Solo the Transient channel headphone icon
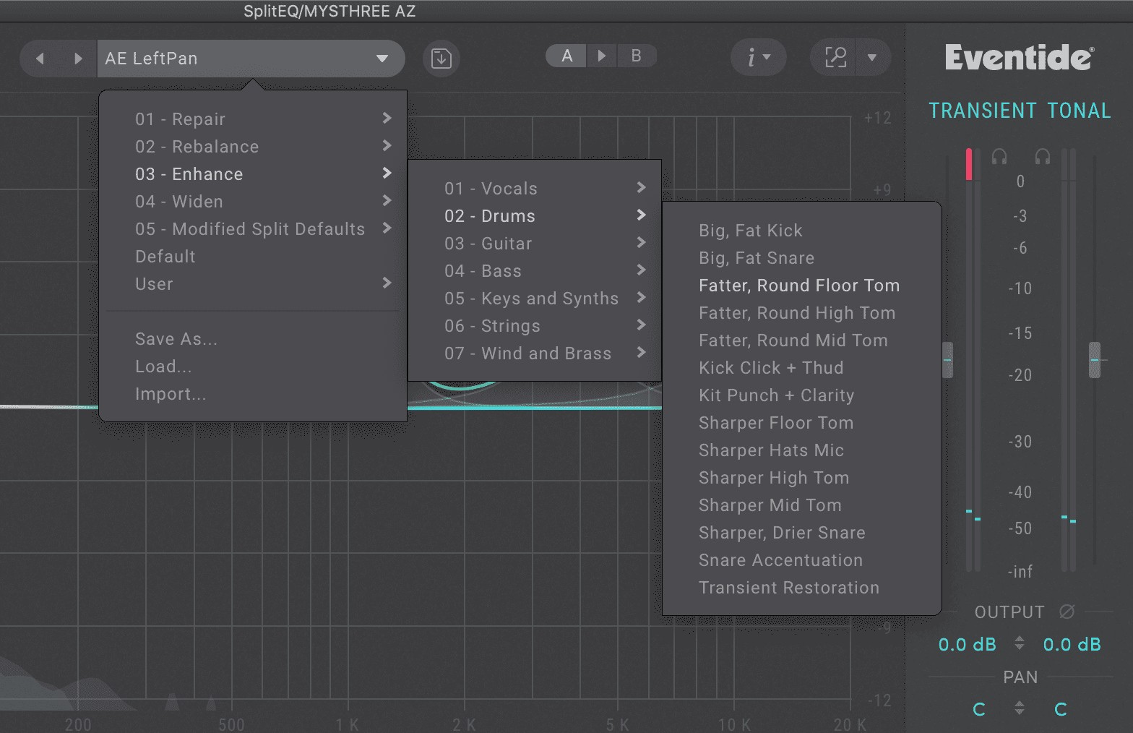The height and width of the screenshot is (733, 1133). tap(999, 157)
